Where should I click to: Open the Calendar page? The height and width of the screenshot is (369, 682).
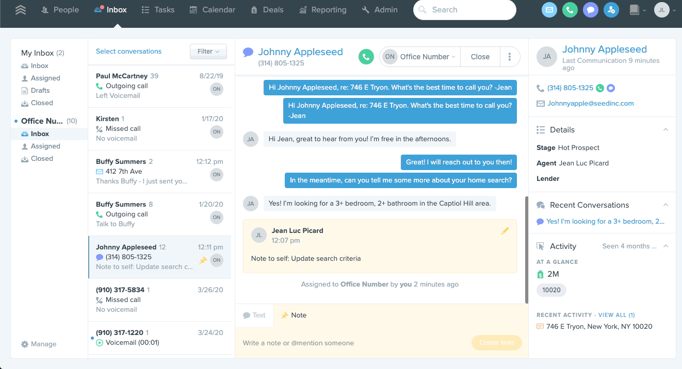pyautogui.click(x=213, y=10)
